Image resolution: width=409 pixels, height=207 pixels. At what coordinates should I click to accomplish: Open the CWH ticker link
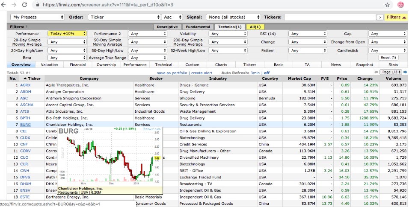(24, 171)
